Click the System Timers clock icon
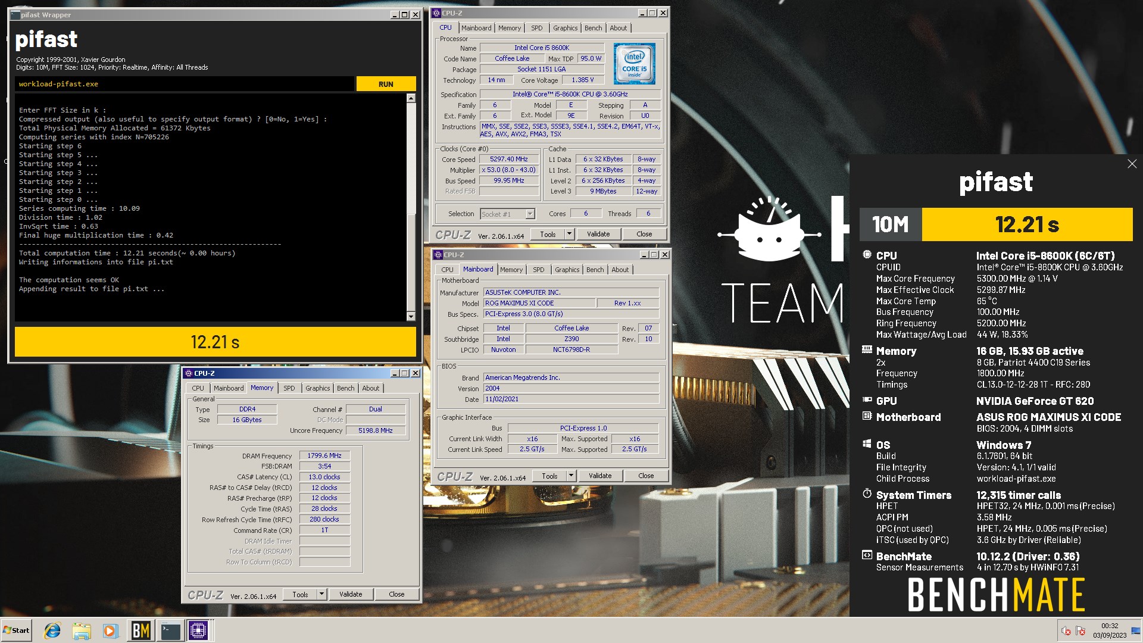This screenshot has height=643, width=1143. point(867,494)
